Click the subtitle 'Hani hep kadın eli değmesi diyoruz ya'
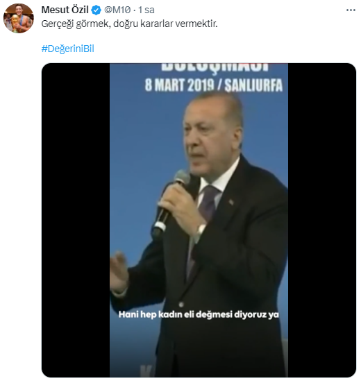The height and width of the screenshot is (383, 361). pyautogui.click(x=199, y=314)
